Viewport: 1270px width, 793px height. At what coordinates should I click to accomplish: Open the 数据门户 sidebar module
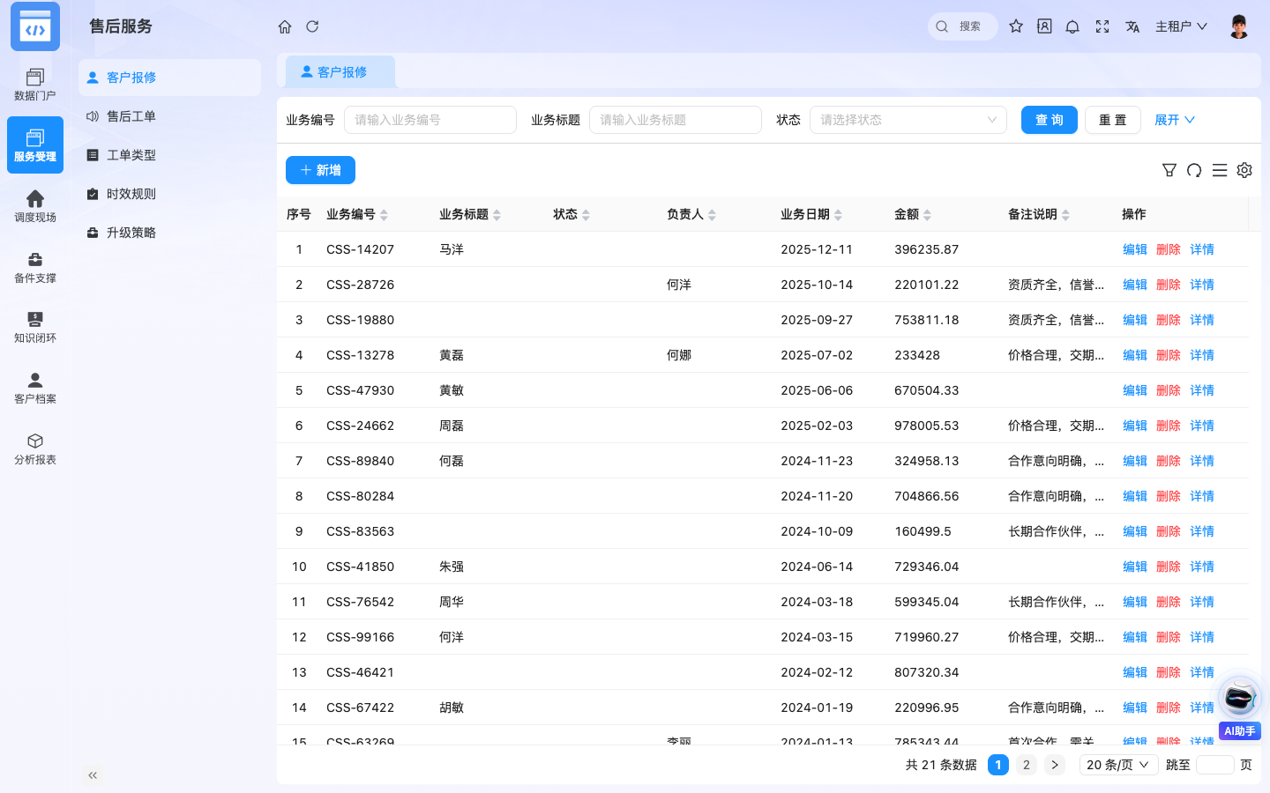coord(35,85)
